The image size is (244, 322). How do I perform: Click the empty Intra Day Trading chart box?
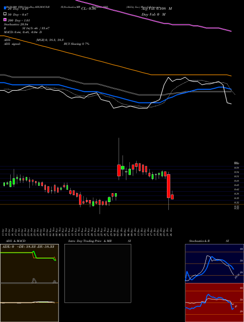(x=98, y=273)
